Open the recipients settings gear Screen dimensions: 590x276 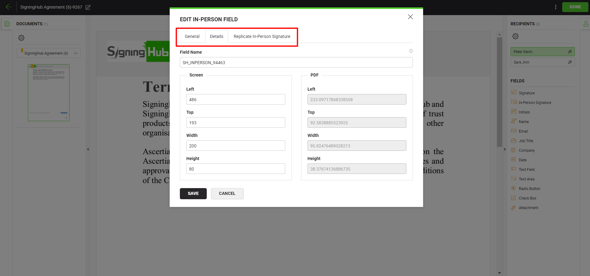[515, 36]
